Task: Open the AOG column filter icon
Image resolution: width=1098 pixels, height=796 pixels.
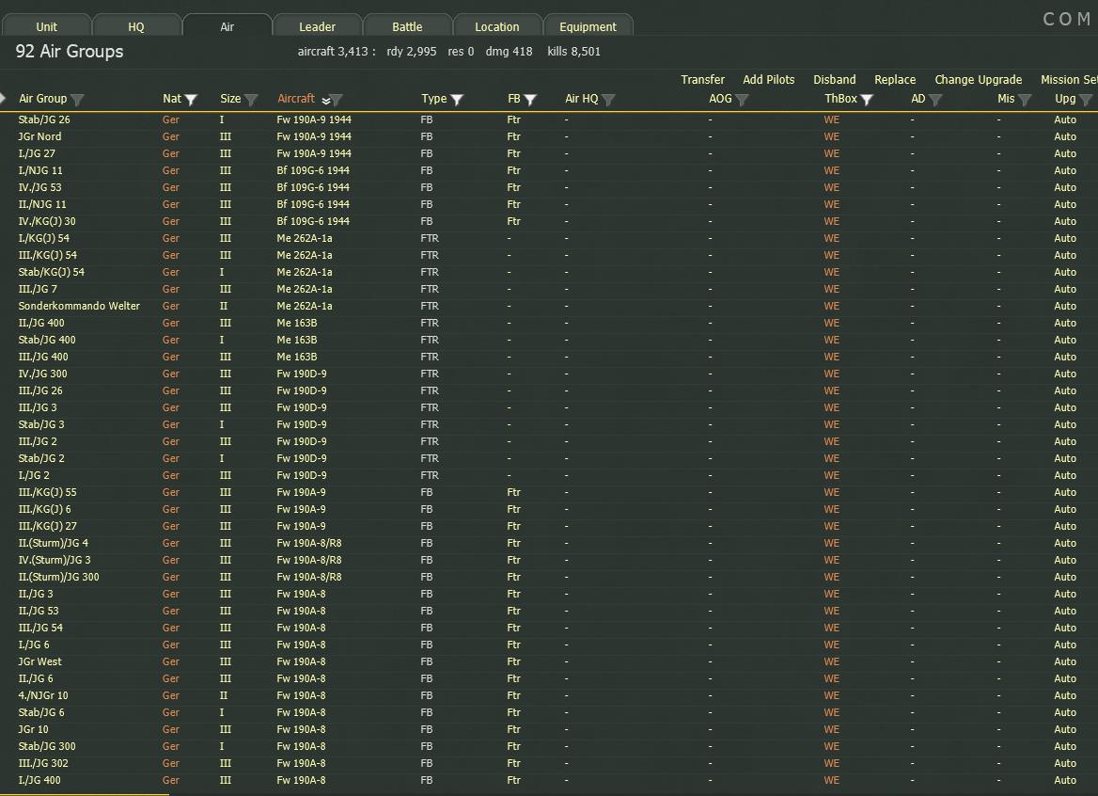Action: point(742,100)
